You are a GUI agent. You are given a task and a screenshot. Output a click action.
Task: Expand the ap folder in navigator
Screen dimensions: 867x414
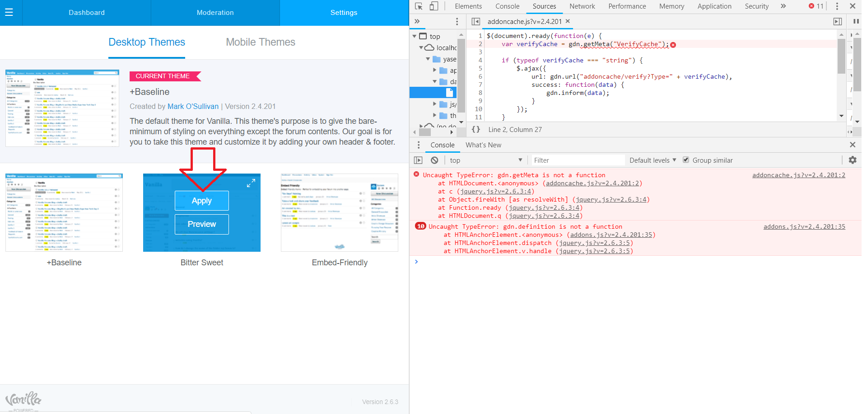click(435, 70)
